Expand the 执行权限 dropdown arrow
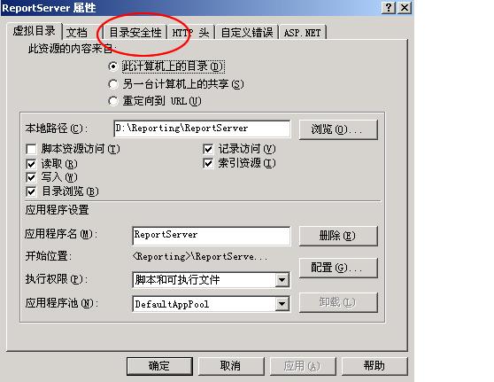Image resolution: width=494 pixels, height=382 pixels. pos(282,280)
